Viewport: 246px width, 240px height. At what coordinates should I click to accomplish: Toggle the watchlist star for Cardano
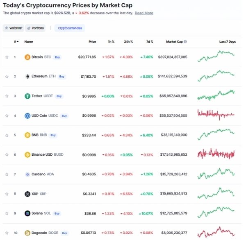(7, 174)
